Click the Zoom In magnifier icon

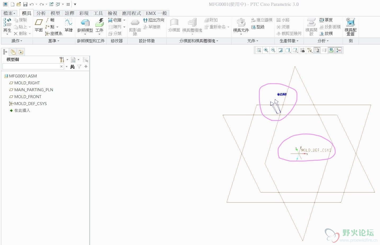point(266,50)
